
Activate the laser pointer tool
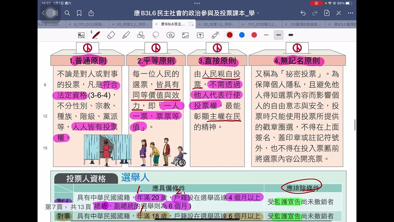(215, 35)
